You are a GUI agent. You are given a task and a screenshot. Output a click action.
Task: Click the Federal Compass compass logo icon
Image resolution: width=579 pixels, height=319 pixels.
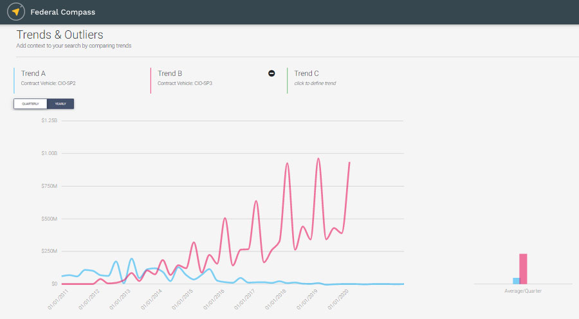click(16, 12)
